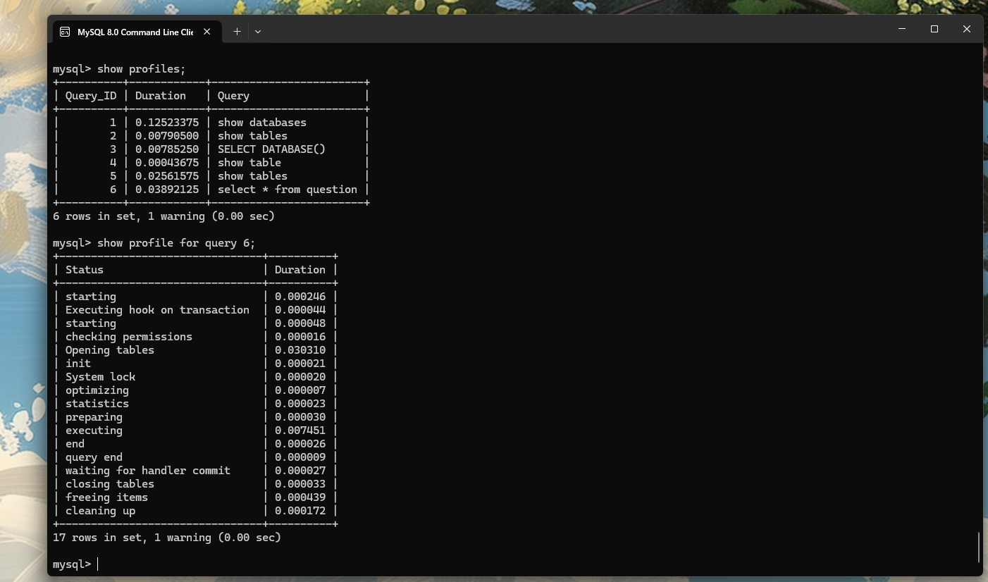This screenshot has height=582, width=988.
Task: Click the freeing items duration 0.000439
Action: [x=300, y=497]
